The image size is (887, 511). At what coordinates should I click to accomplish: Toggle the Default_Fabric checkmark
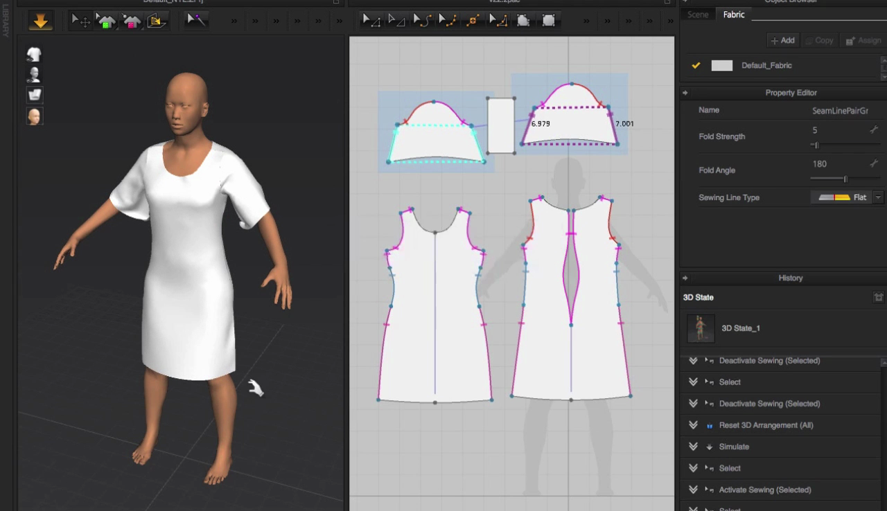696,66
